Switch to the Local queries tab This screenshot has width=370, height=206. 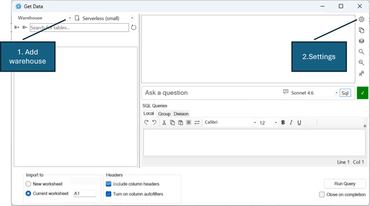(149, 113)
